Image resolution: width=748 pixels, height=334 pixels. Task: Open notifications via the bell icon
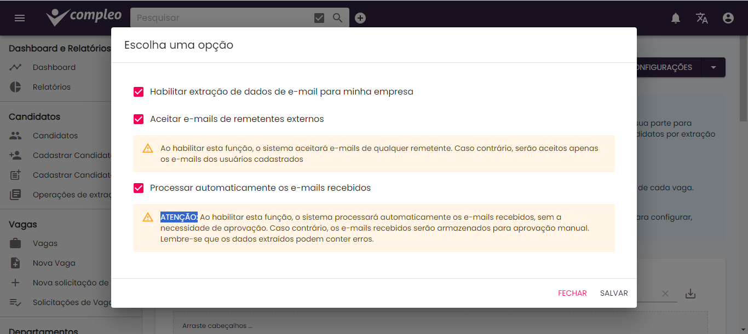[x=675, y=17]
